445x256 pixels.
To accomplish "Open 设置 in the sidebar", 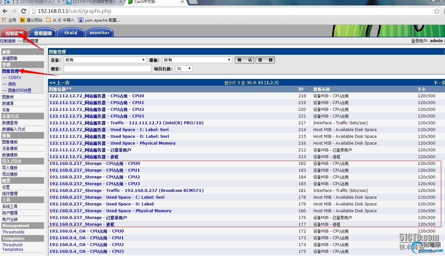I will tap(6, 187).
